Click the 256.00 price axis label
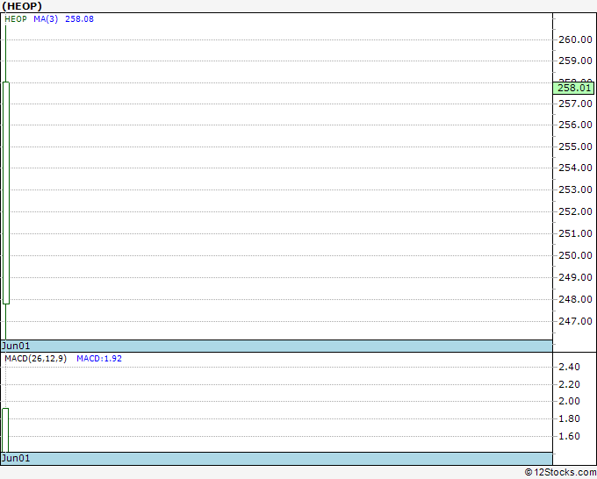The image size is (597, 479). click(575, 125)
